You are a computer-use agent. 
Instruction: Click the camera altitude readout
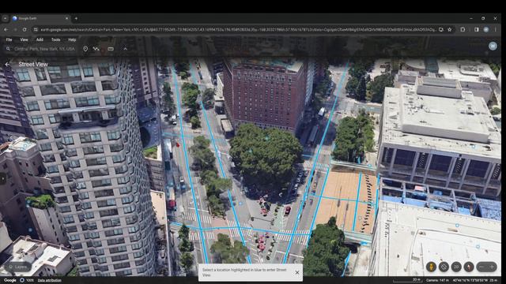437,280
